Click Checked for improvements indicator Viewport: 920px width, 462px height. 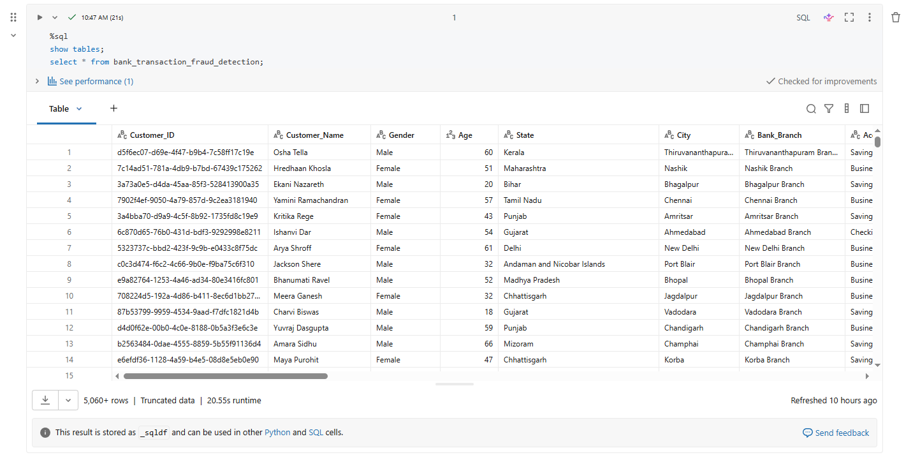point(822,81)
